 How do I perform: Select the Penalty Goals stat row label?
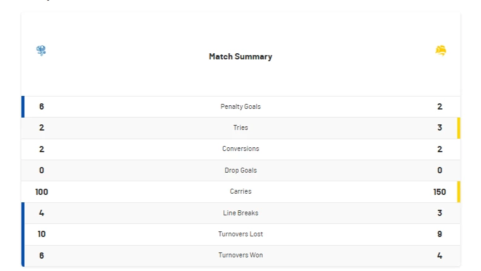(x=240, y=106)
